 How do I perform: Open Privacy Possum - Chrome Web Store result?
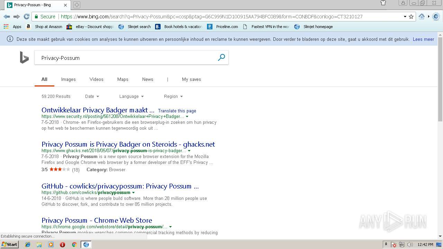coord(97,220)
